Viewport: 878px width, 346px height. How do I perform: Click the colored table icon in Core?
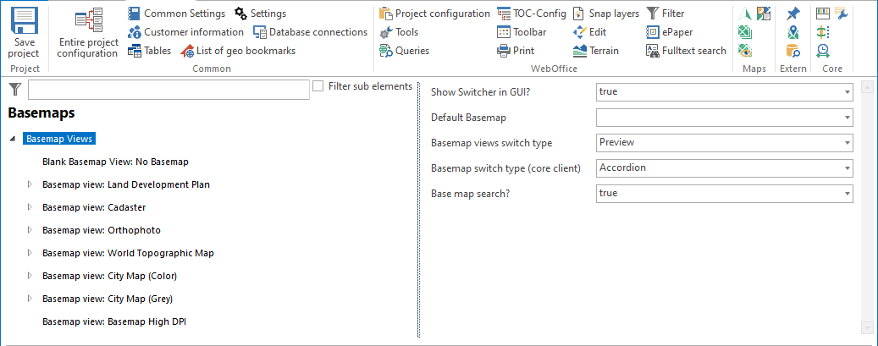823,14
